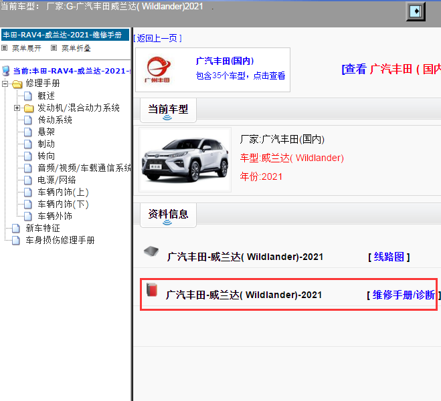The height and width of the screenshot is (401, 441).
Task: Click the 查看 广汽丰田 link at right
Action: [x=391, y=69]
